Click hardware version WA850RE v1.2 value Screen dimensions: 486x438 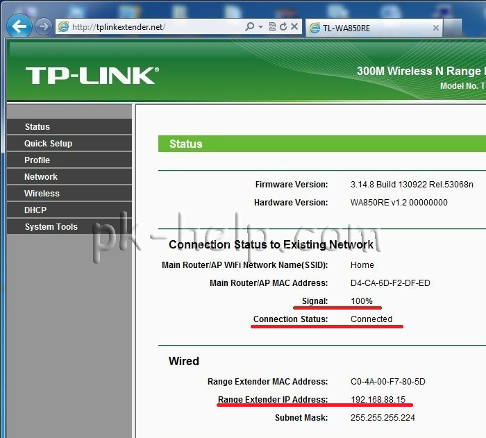click(x=399, y=203)
